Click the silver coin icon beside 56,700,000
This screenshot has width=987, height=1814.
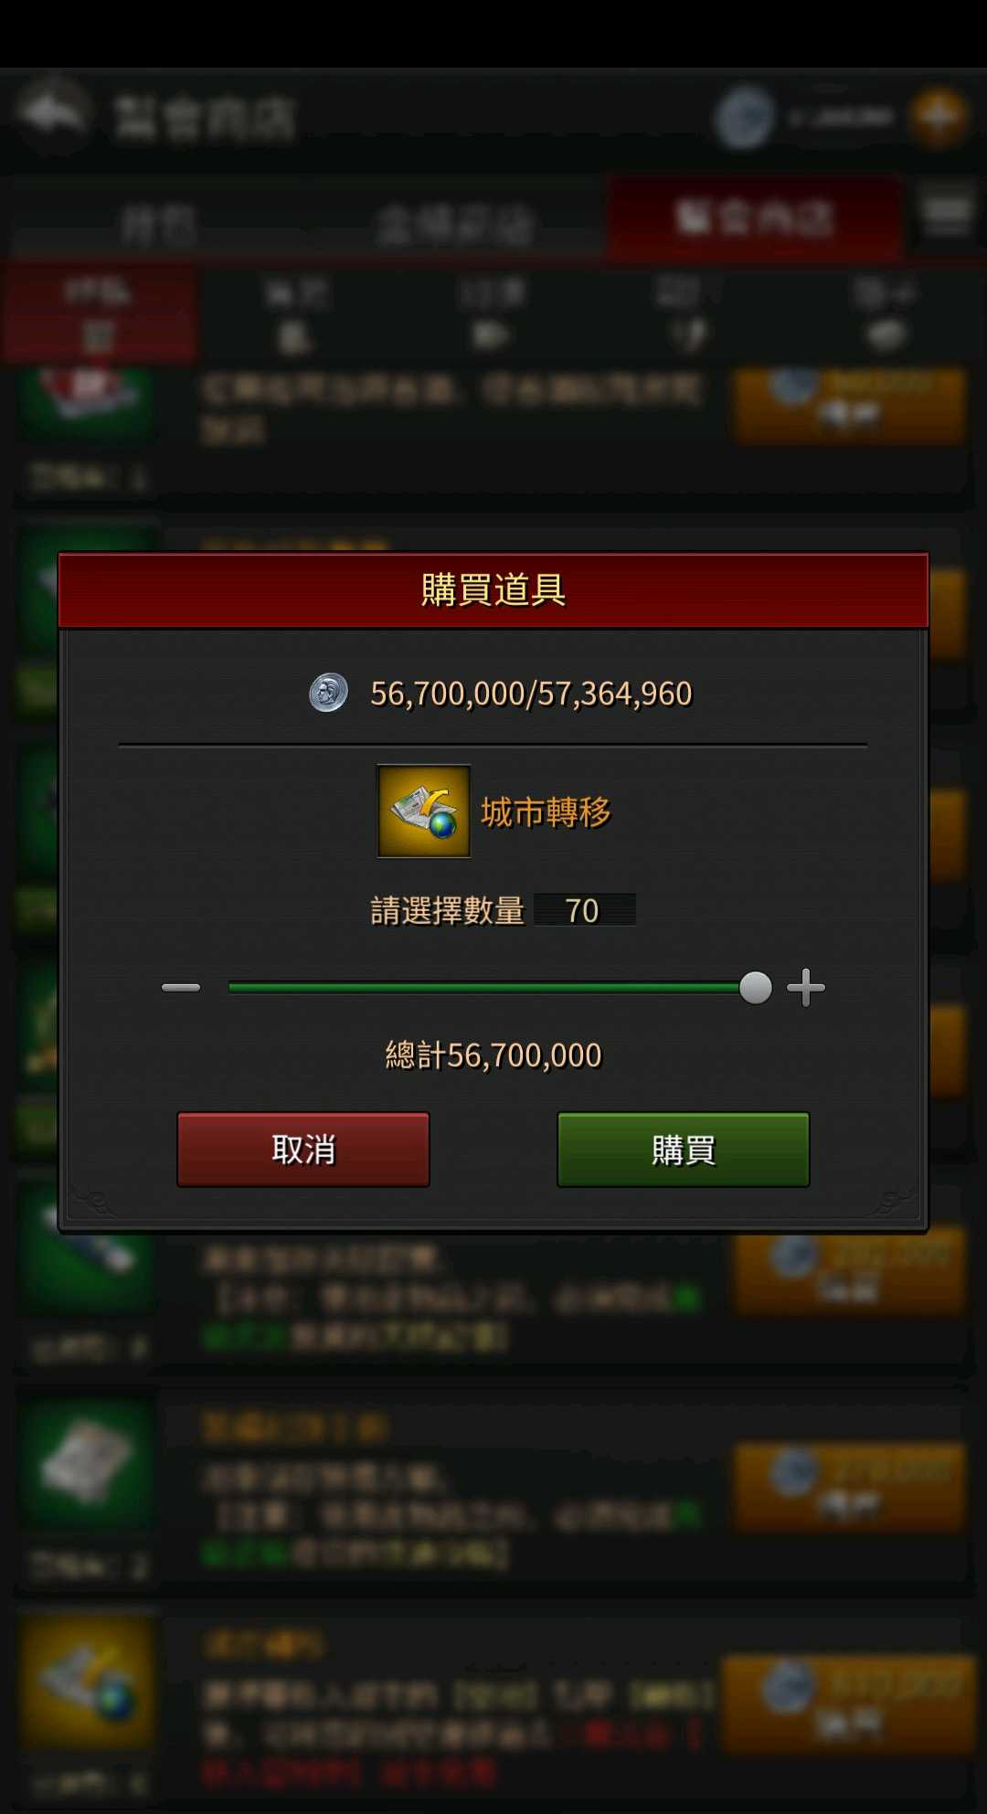(x=328, y=693)
